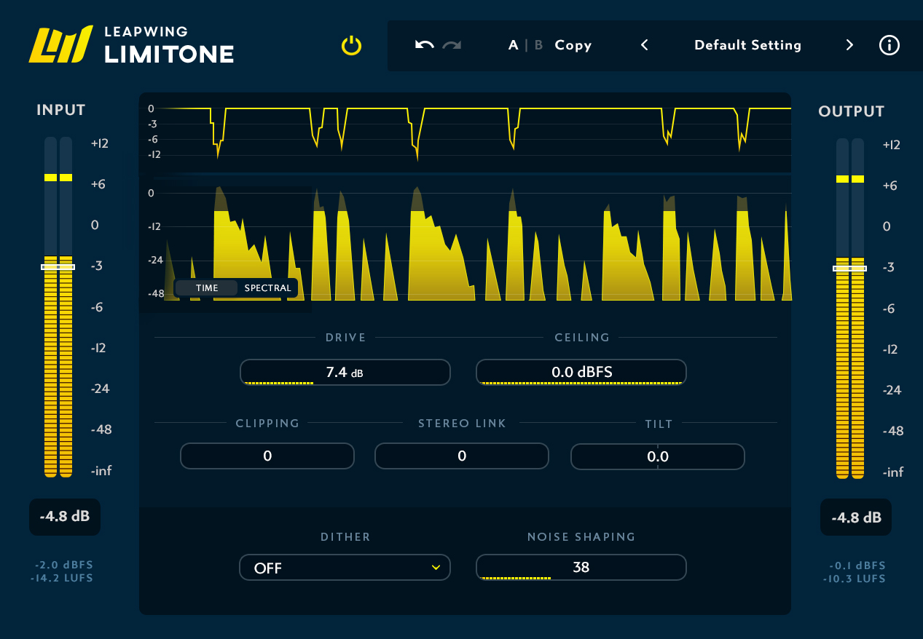The height and width of the screenshot is (639, 923).
Task: Click the redo arrow icon
Action: (x=451, y=44)
